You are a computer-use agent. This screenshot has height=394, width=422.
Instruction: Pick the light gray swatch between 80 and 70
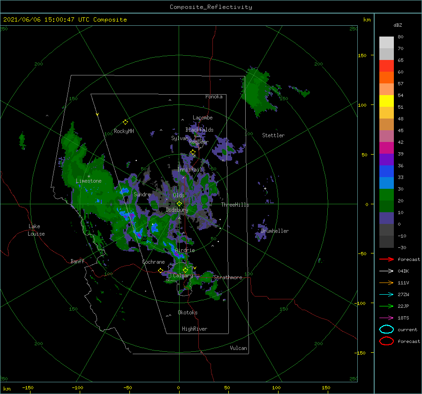[x=386, y=43]
